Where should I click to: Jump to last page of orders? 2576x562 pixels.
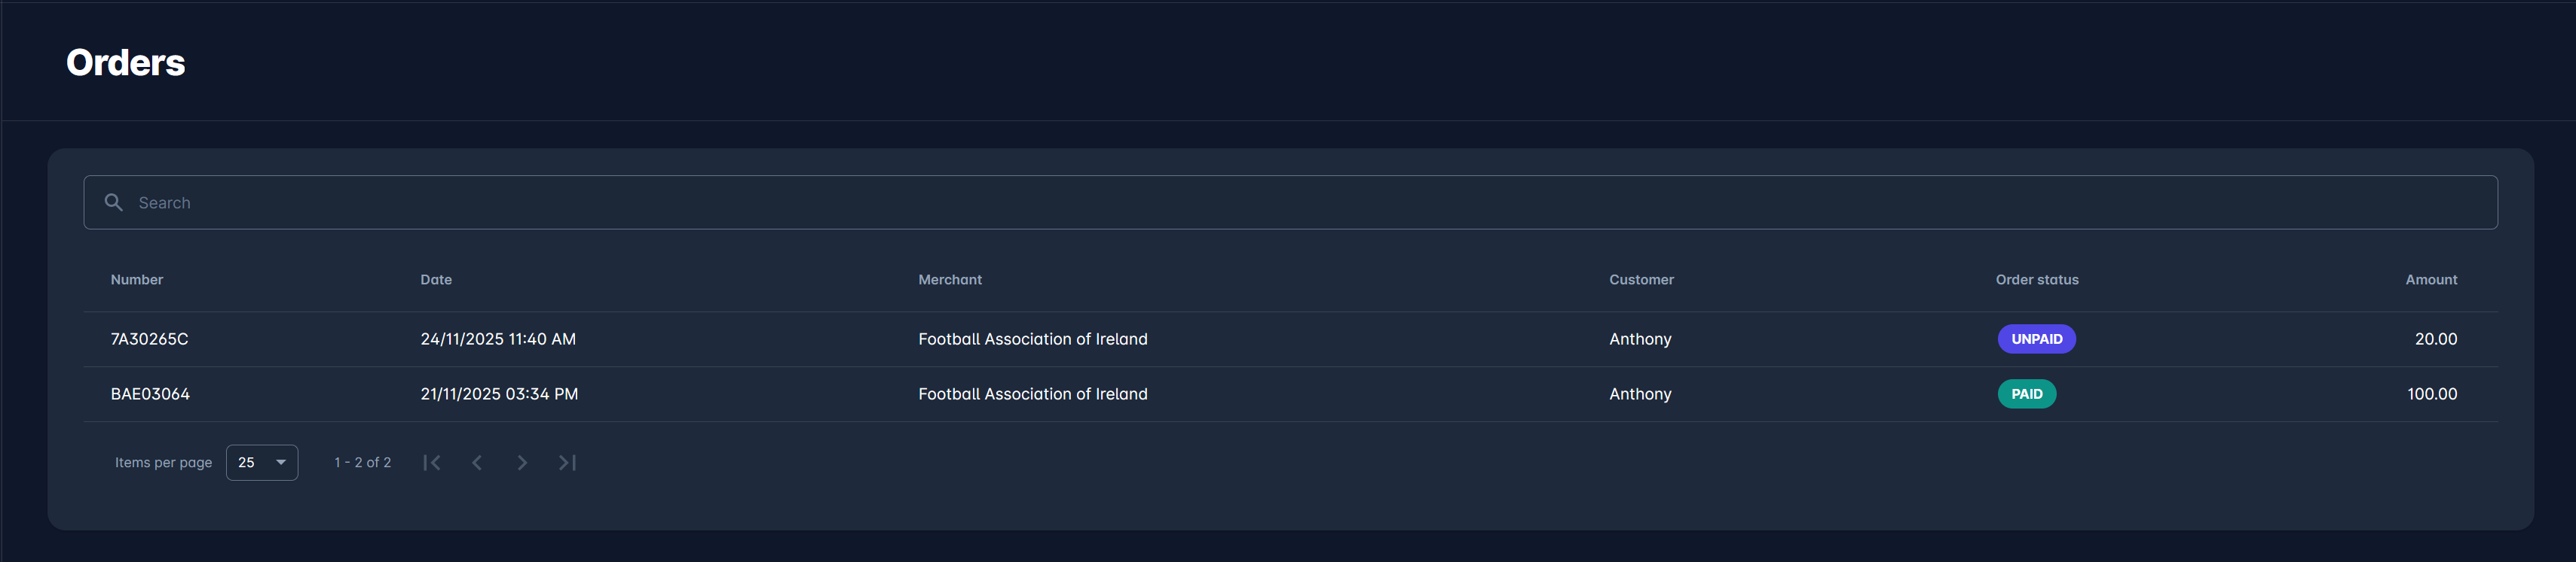click(x=567, y=462)
